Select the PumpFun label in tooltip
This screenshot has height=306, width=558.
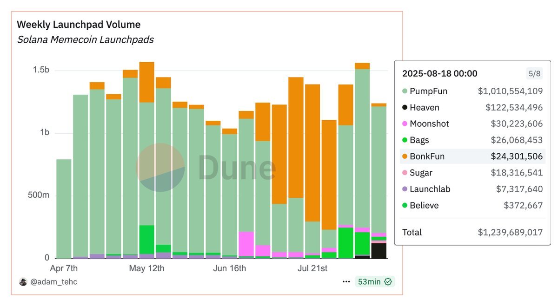pos(428,91)
